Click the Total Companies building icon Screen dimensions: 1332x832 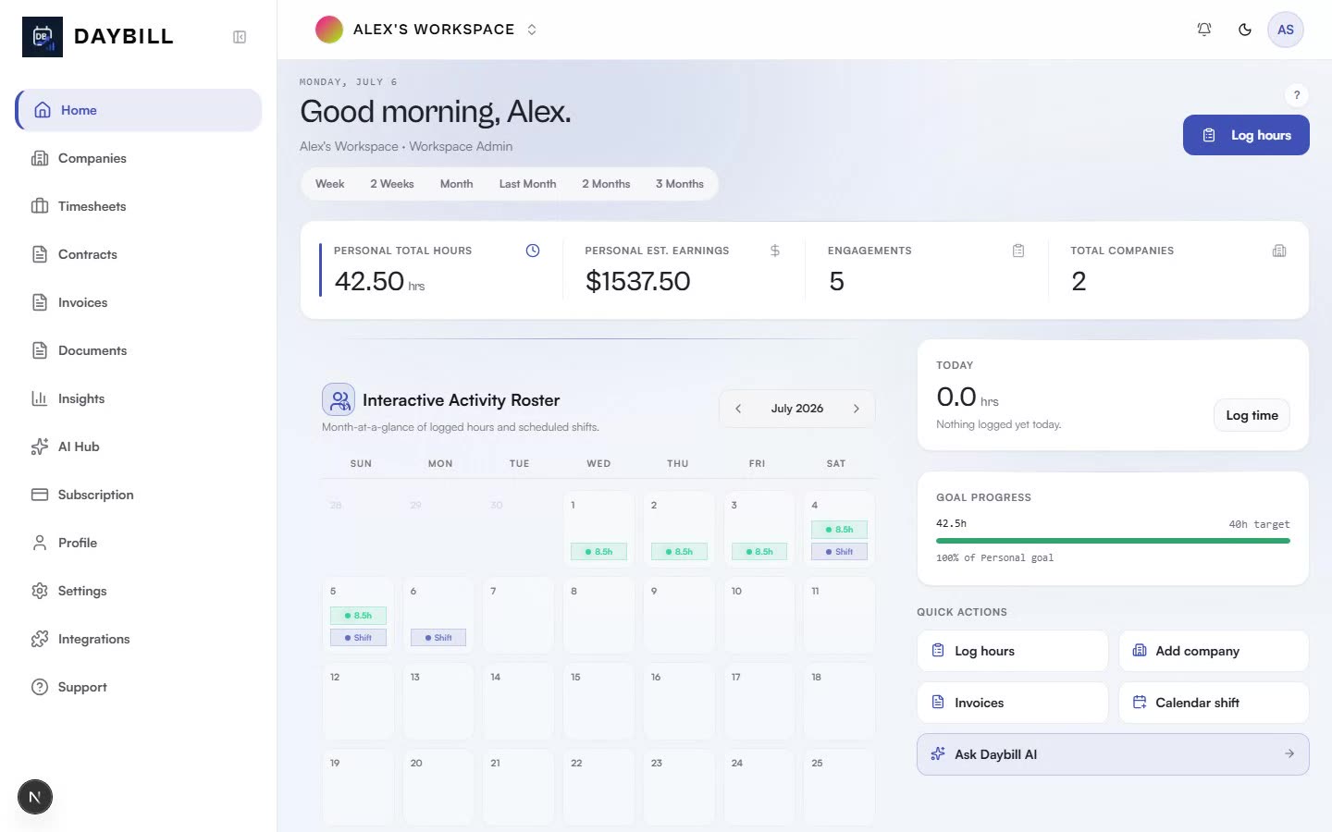tap(1279, 251)
